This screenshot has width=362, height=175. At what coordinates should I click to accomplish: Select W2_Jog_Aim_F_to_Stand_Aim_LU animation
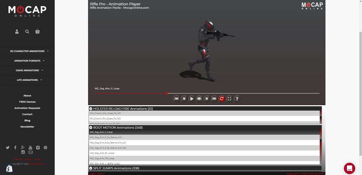click(x=204, y=143)
